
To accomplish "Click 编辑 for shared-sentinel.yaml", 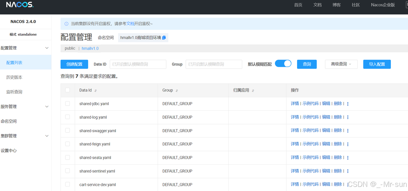I will tap(326, 171).
